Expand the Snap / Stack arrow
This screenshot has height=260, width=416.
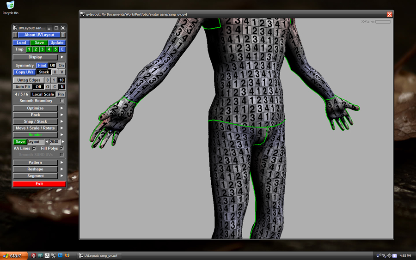click(x=62, y=121)
